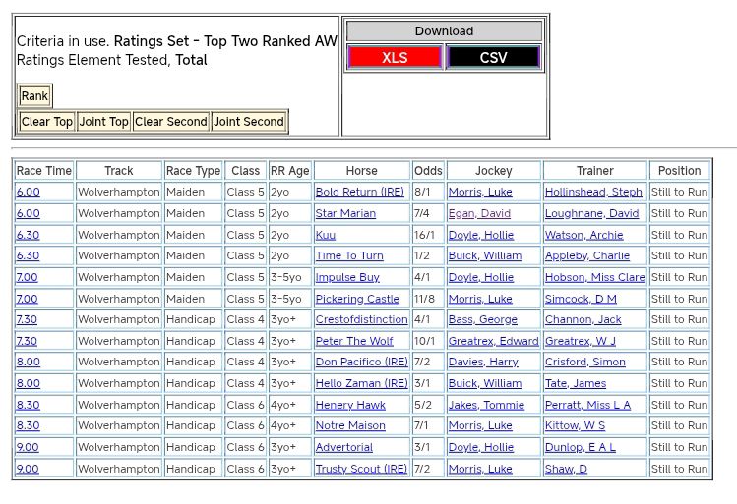Click the Rank button
The height and width of the screenshot is (504, 737).
click(34, 96)
